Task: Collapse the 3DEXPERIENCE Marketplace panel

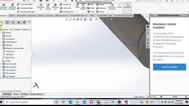Action: [152, 15]
